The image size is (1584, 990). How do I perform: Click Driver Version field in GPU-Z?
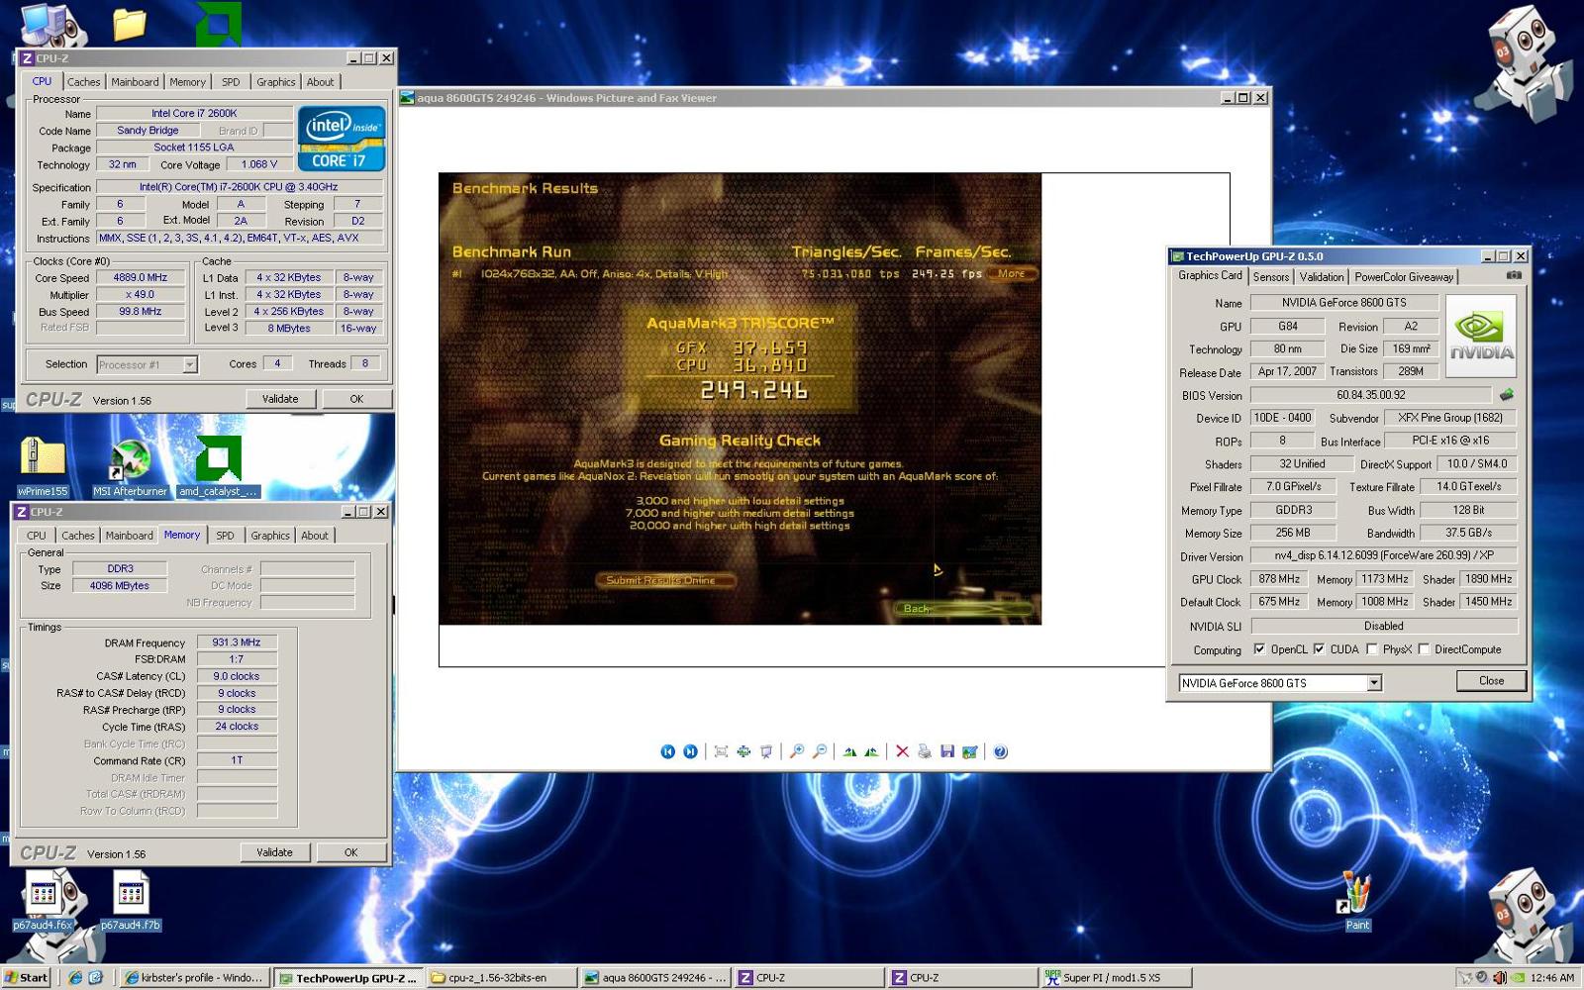(1383, 556)
